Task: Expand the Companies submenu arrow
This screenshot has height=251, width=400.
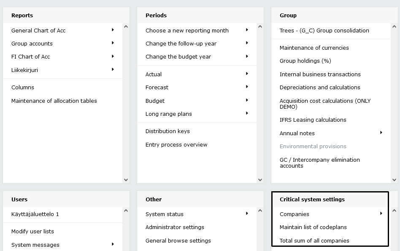Action: (x=381, y=214)
